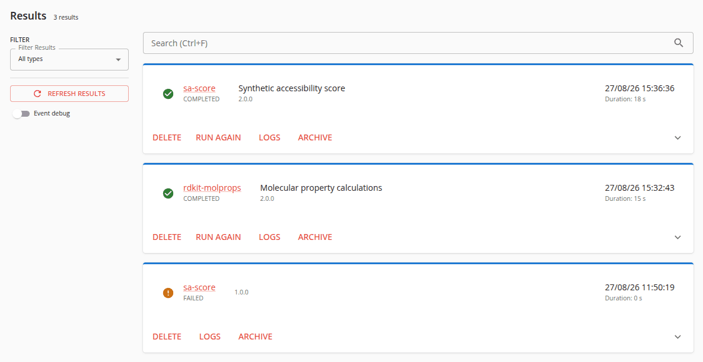Delete the Molecular property calculations result
This screenshot has height=362, width=703.
tap(167, 237)
